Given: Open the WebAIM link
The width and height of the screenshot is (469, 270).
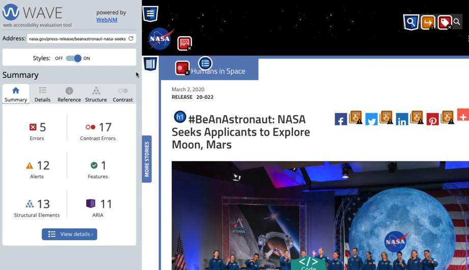Looking at the screenshot, I should click(x=106, y=19).
